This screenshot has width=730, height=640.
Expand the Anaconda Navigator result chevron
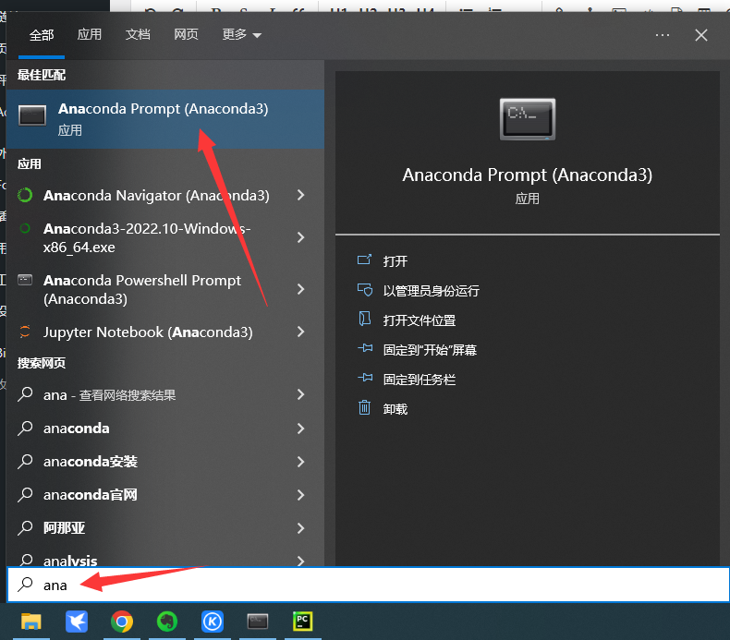(300, 195)
